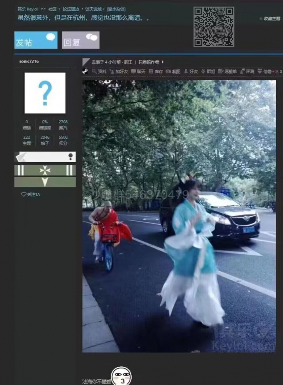Click the posted street photo thumbnail
The image size is (283, 385).
pyautogui.click(x=179, y=216)
